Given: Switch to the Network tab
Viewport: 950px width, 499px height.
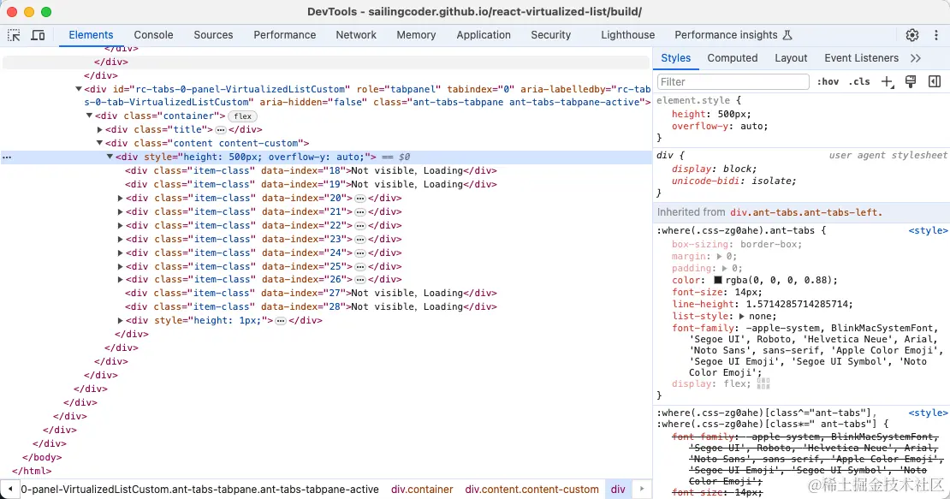Looking at the screenshot, I should click(356, 35).
